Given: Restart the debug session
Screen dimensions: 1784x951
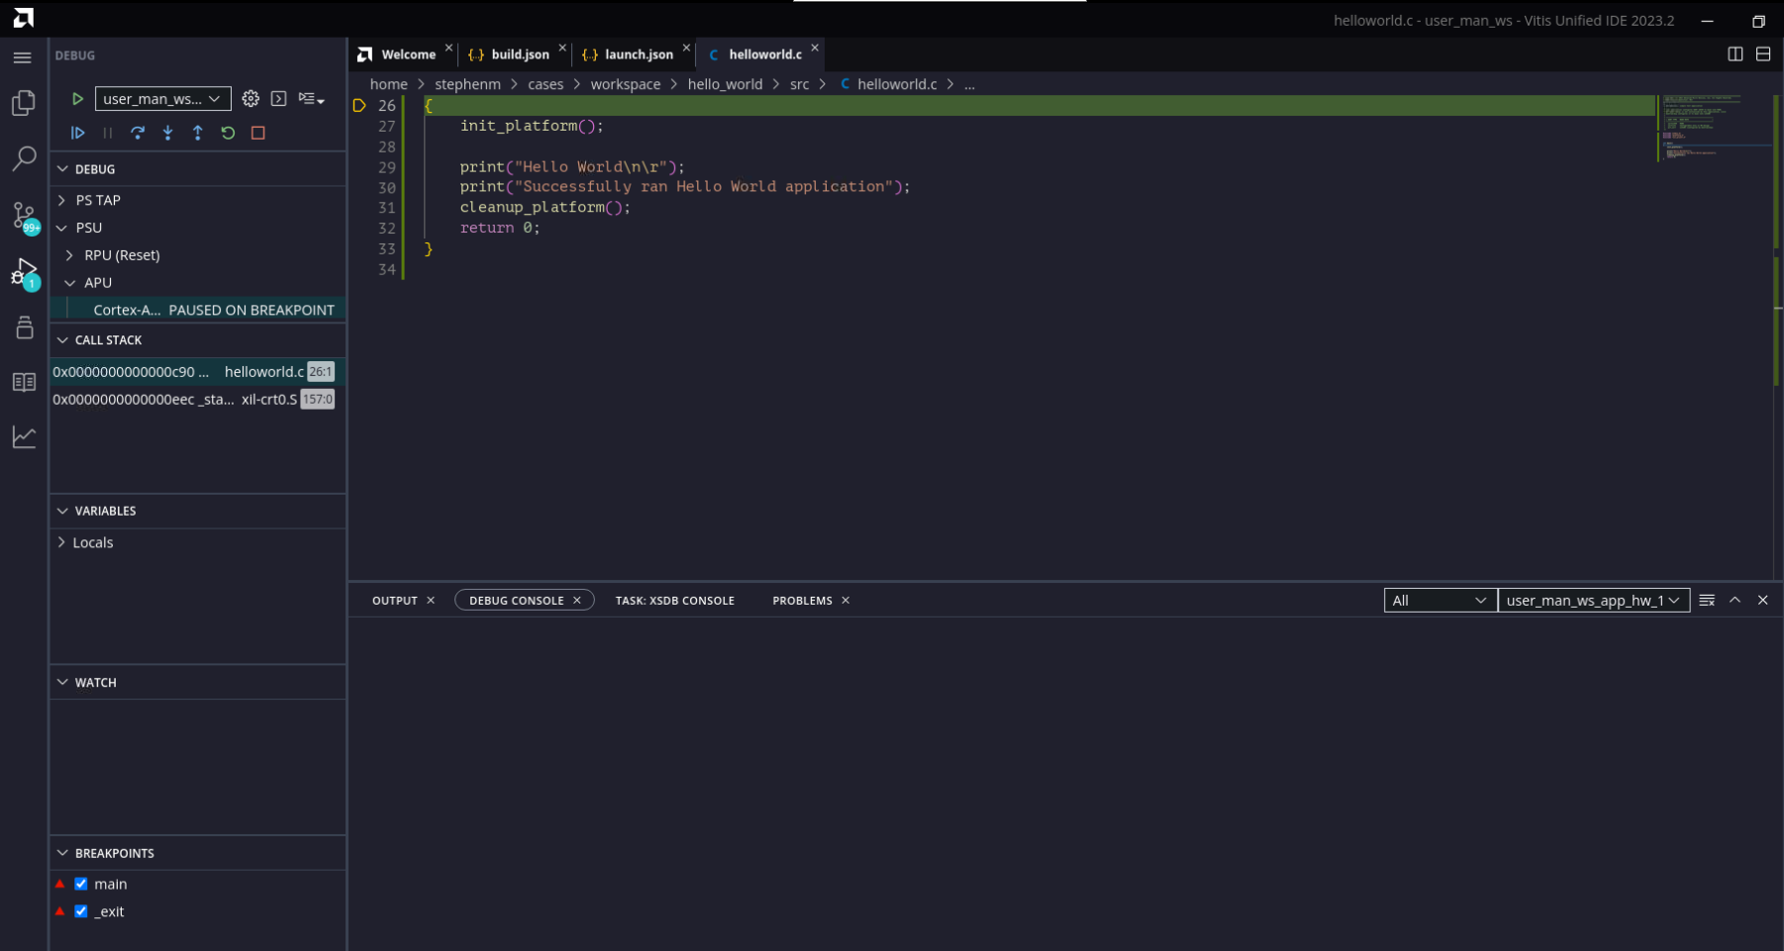Looking at the screenshot, I should point(228,133).
